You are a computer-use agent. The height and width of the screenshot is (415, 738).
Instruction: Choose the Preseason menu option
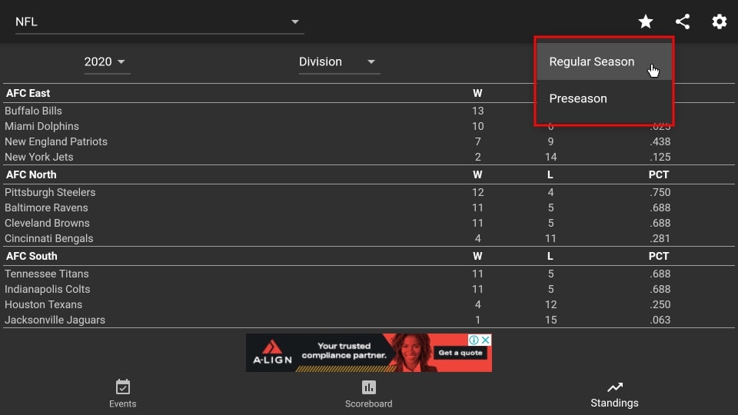click(578, 98)
